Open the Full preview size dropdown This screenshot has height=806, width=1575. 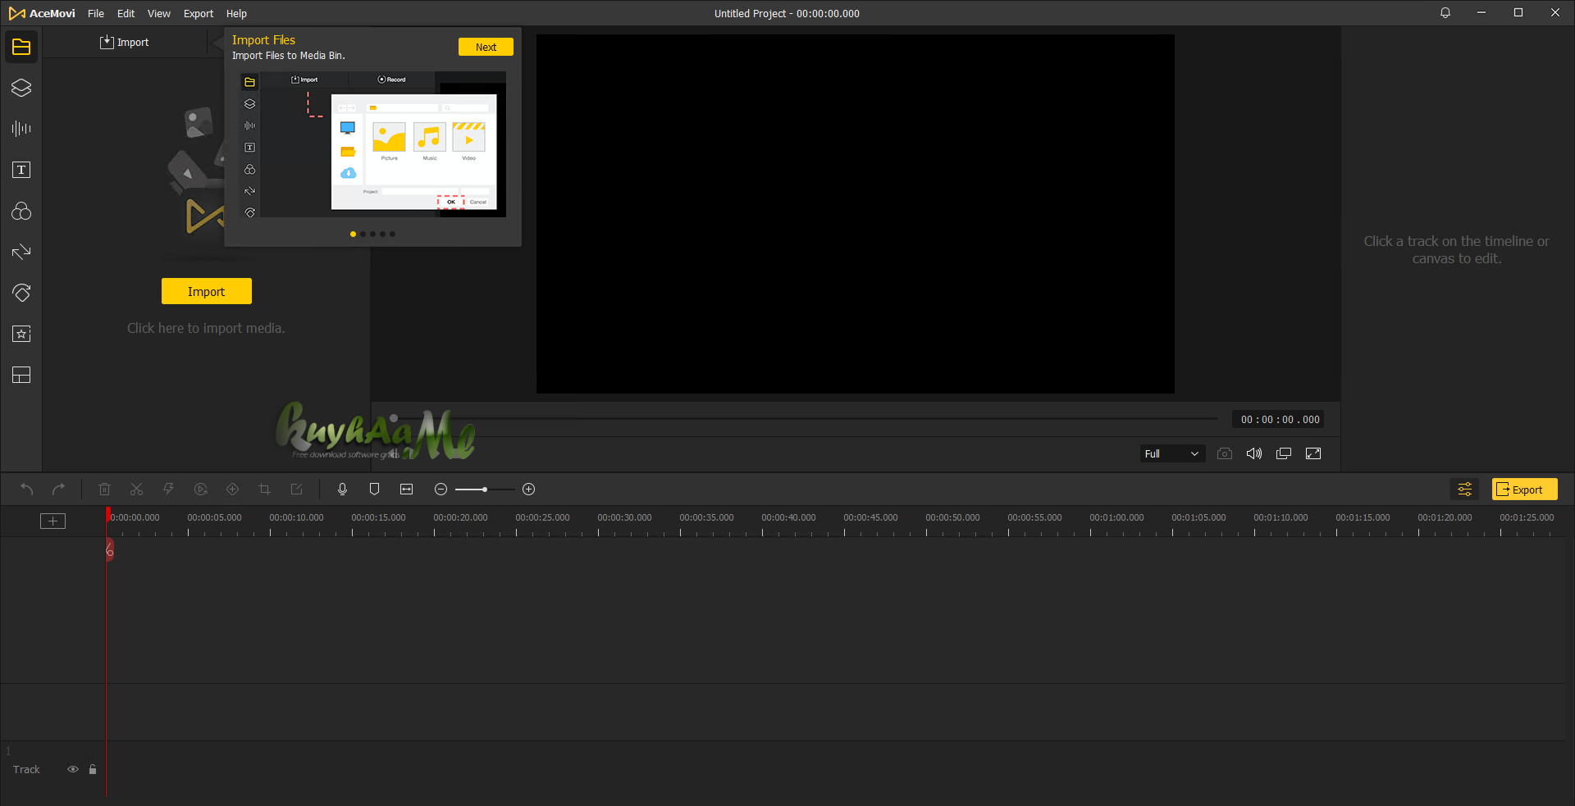1172,453
